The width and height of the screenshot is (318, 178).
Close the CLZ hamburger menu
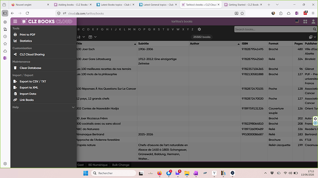click(x=15, y=22)
